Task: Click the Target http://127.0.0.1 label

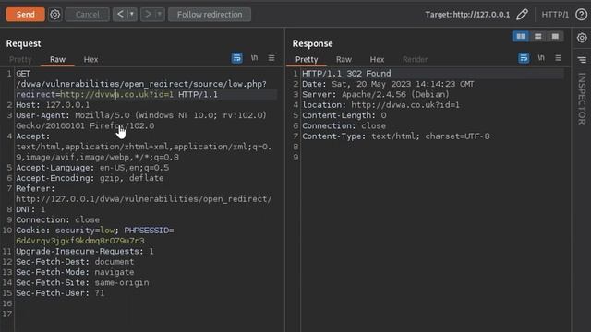Action: tap(467, 15)
